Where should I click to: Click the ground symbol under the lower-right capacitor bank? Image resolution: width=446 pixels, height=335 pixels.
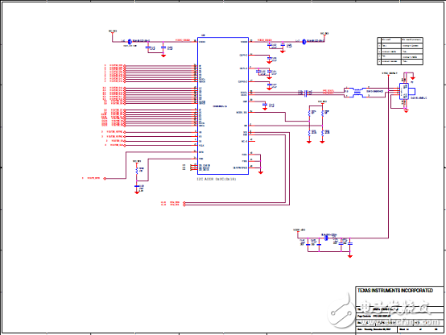(x=350, y=256)
